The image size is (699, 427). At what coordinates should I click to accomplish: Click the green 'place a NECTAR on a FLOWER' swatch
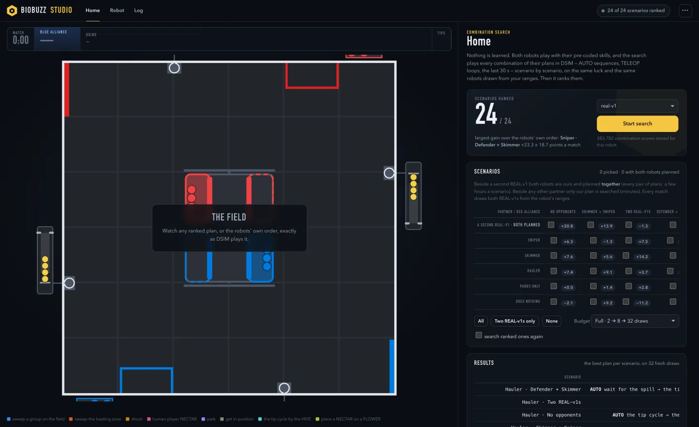317,419
